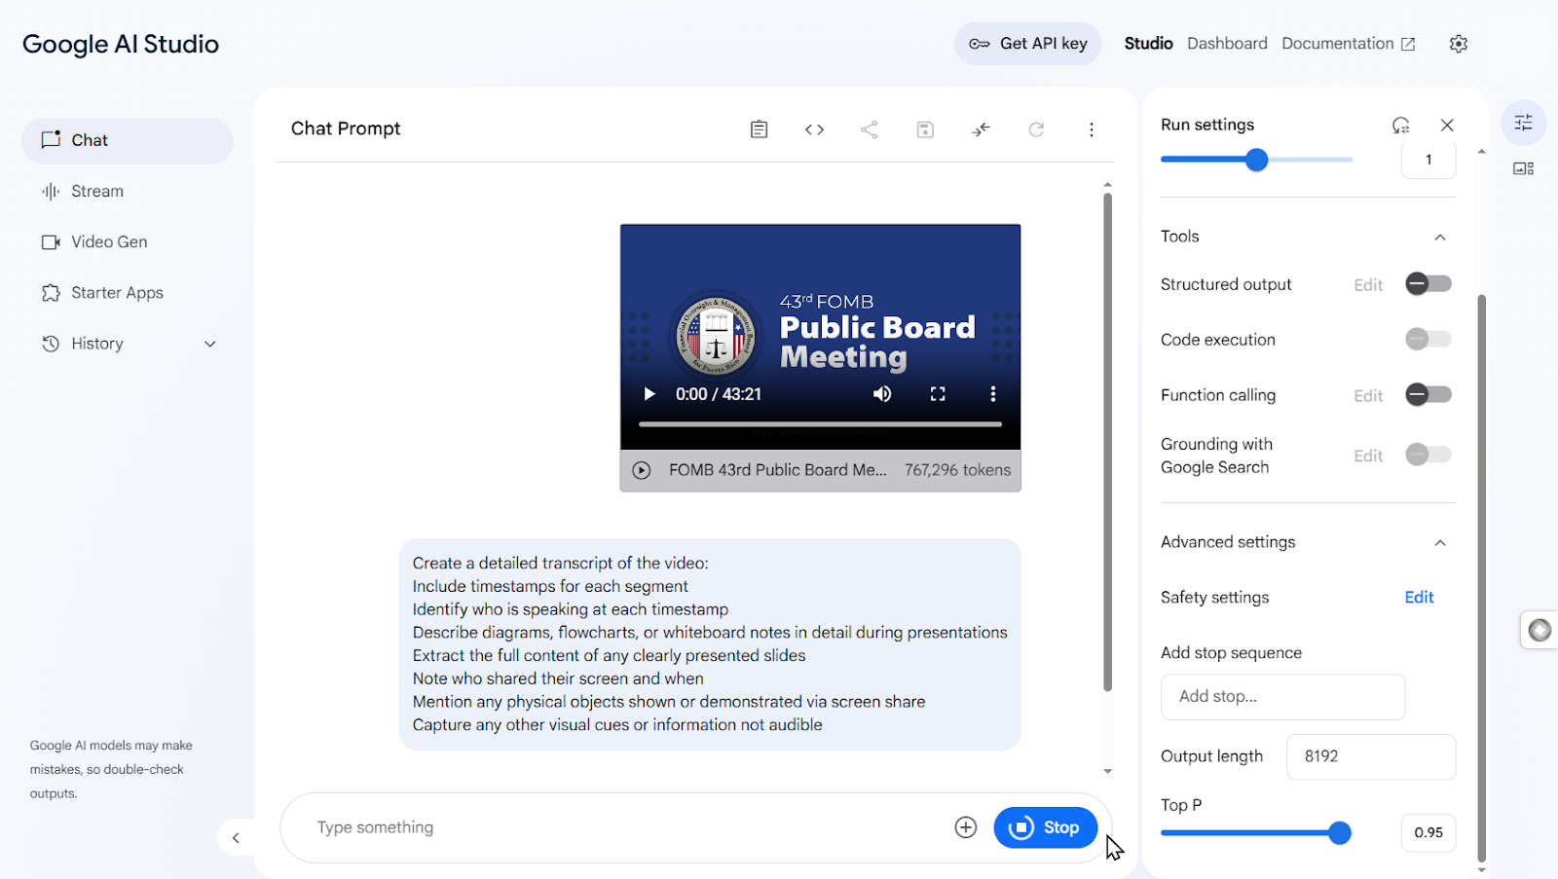Toggle Structured output switch
1558x879 pixels.
click(1428, 284)
